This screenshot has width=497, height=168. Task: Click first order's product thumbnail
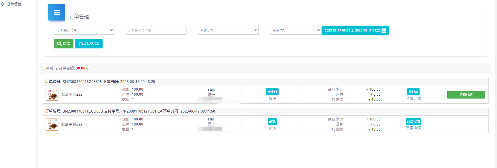click(x=52, y=95)
